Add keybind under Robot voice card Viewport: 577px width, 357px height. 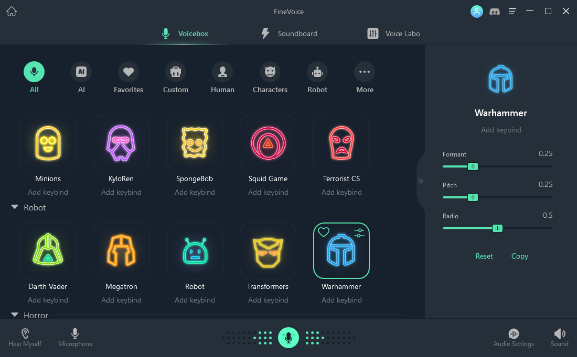(x=195, y=300)
